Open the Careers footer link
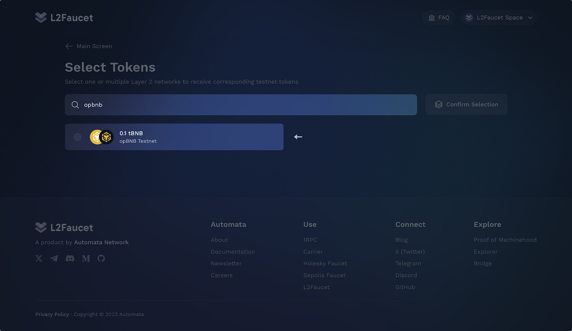This screenshot has height=331, width=572. [222, 275]
